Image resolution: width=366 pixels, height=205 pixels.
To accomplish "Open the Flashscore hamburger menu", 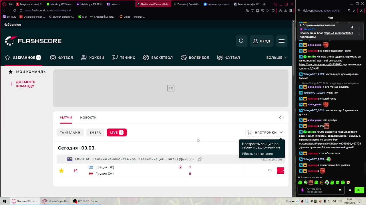I will click(x=282, y=41).
